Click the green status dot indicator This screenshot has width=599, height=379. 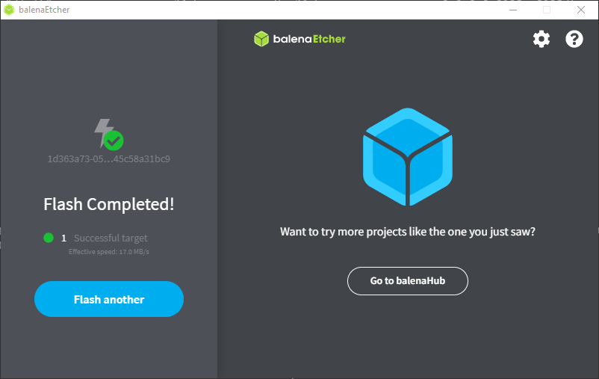[49, 238]
